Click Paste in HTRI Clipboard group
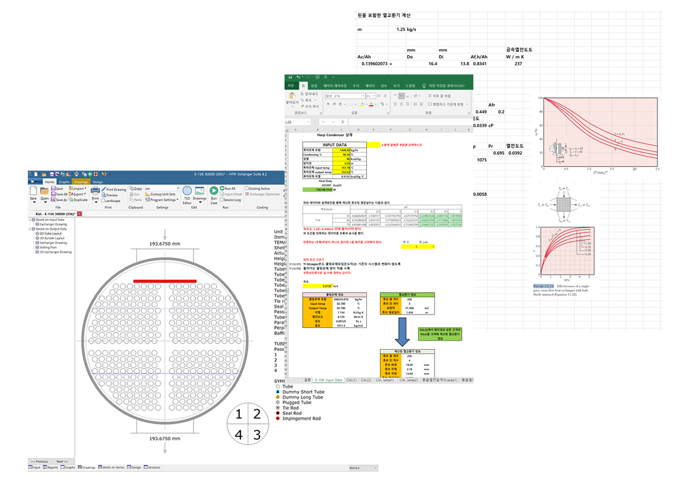 tap(136, 200)
